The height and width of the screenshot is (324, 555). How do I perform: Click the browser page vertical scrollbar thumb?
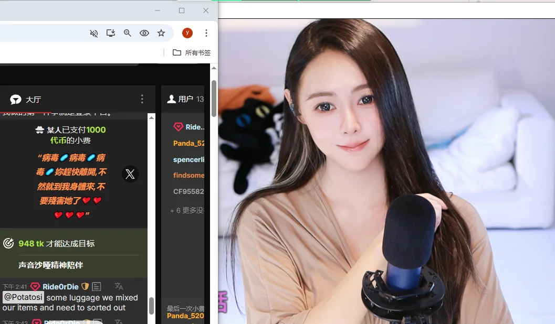pyautogui.click(x=214, y=99)
